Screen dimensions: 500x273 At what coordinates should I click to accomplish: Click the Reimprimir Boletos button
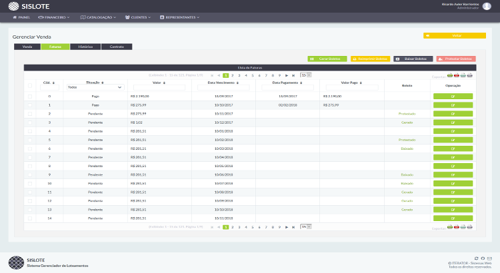coord(370,59)
